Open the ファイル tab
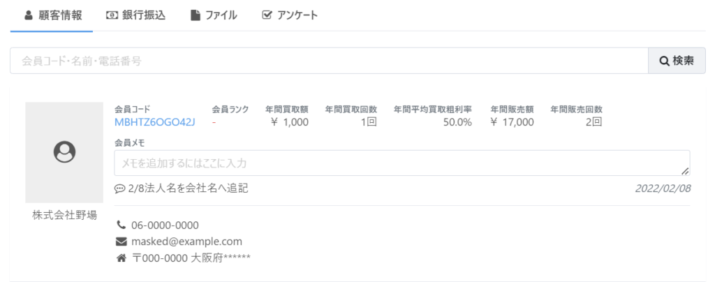715x282 pixels. click(214, 15)
